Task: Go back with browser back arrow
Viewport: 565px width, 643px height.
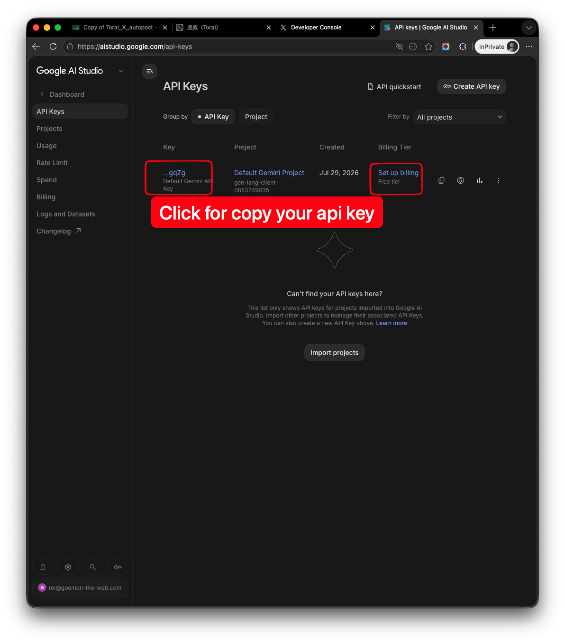Action: point(36,47)
